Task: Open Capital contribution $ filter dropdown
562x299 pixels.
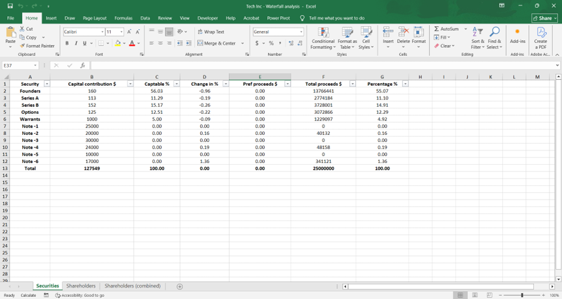Action: coord(130,84)
